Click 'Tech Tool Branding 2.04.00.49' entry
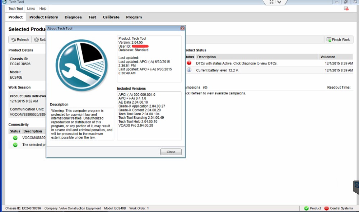This screenshot has width=359, height=212. (x=141, y=118)
